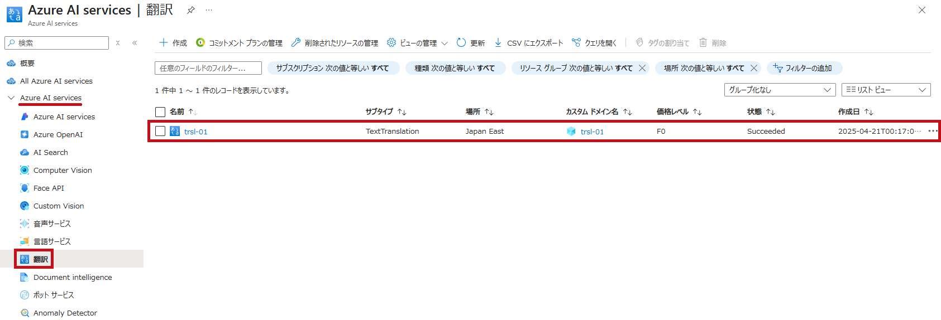The width and height of the screenshot is (941, 320).
Task: Open row context menu ellipsis for trsl-01
Action: [x=933, y=131]
